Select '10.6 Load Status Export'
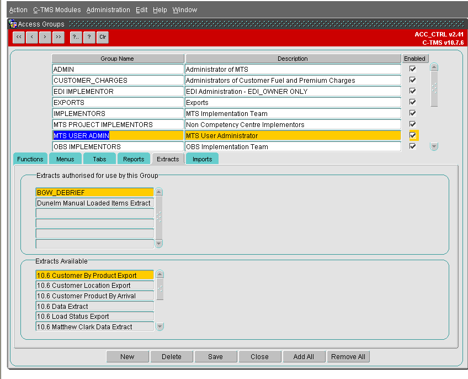Screen dimensions: 468x379 tap(94, 316)
